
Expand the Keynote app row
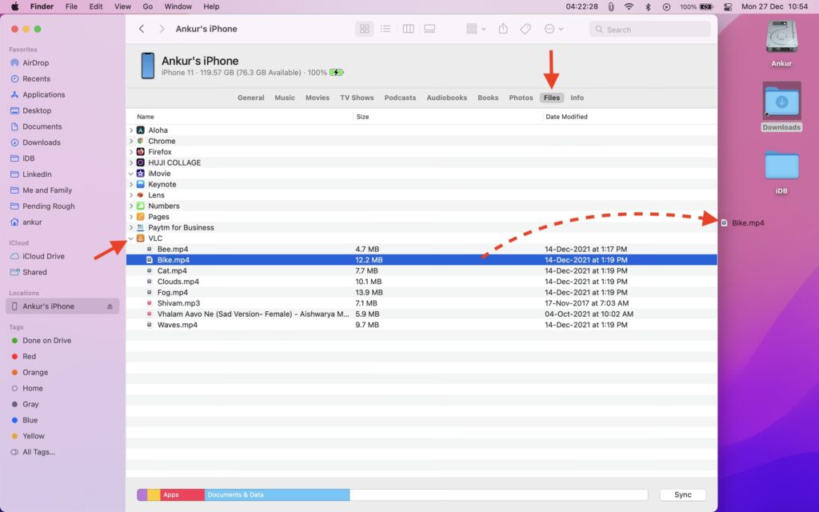131,184
